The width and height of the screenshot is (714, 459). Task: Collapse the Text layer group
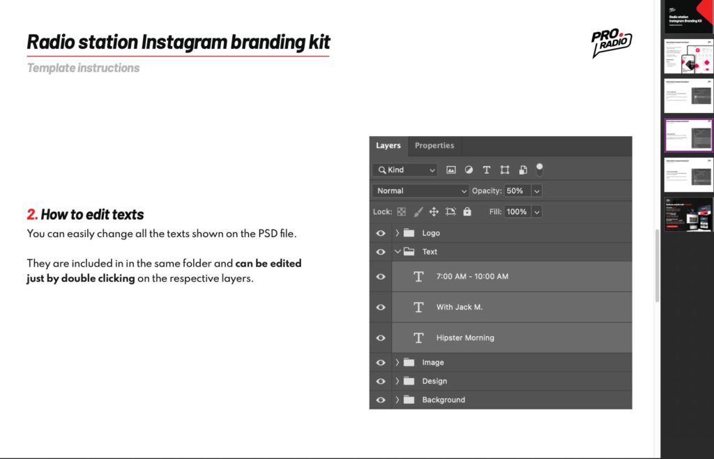pos(397,251)
